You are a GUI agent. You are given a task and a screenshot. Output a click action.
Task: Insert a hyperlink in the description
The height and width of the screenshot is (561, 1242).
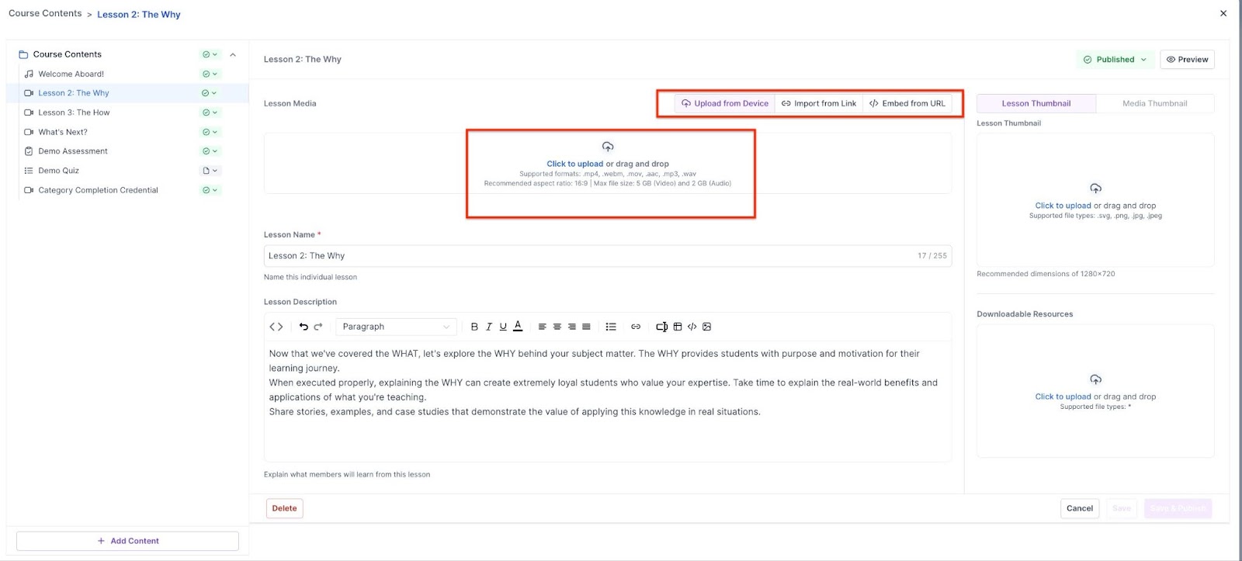(x=636, y=327)
